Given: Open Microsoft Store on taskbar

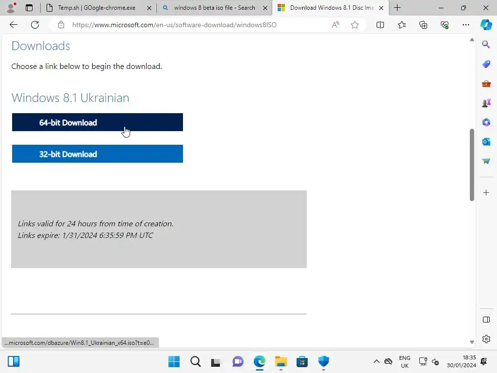Looking at the screenshot, I should [x=302, y=361].
